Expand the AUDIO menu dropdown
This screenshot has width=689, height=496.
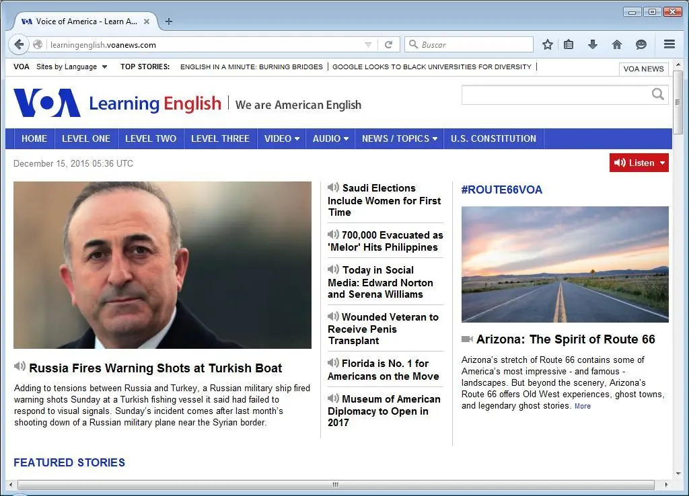(330, 138)
